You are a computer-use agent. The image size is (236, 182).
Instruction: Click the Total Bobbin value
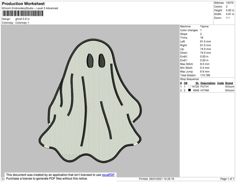(x=206, y=75)
